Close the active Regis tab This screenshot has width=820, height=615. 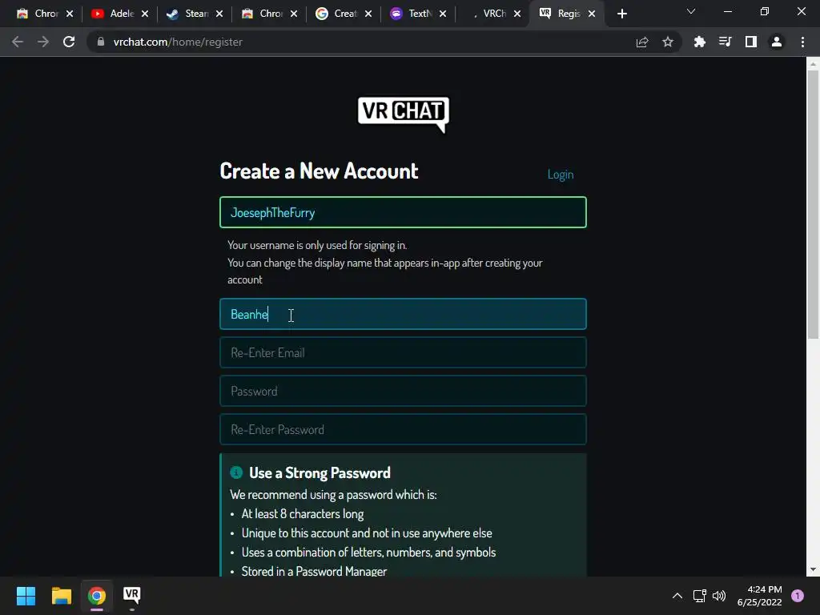click(592, 14)
